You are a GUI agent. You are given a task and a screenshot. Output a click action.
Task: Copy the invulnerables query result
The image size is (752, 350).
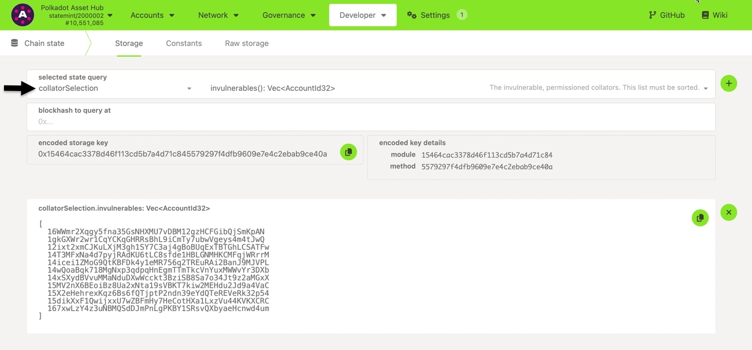click(700, 218)
